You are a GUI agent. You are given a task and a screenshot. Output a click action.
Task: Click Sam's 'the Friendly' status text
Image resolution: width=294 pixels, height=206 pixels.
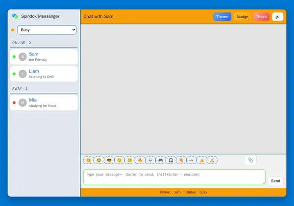pos(38,60)
